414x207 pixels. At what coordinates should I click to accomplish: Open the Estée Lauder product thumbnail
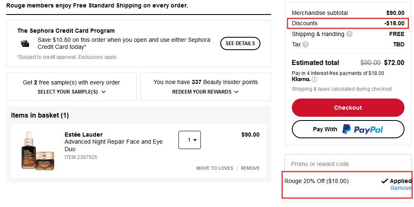[38, 151]
